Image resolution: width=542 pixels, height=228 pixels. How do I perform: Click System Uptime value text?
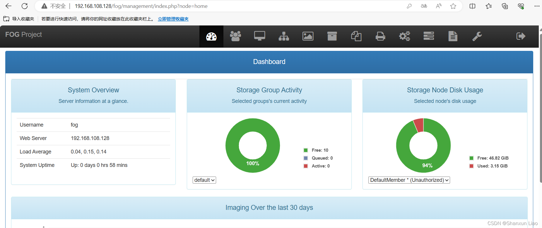click(99, 165)
